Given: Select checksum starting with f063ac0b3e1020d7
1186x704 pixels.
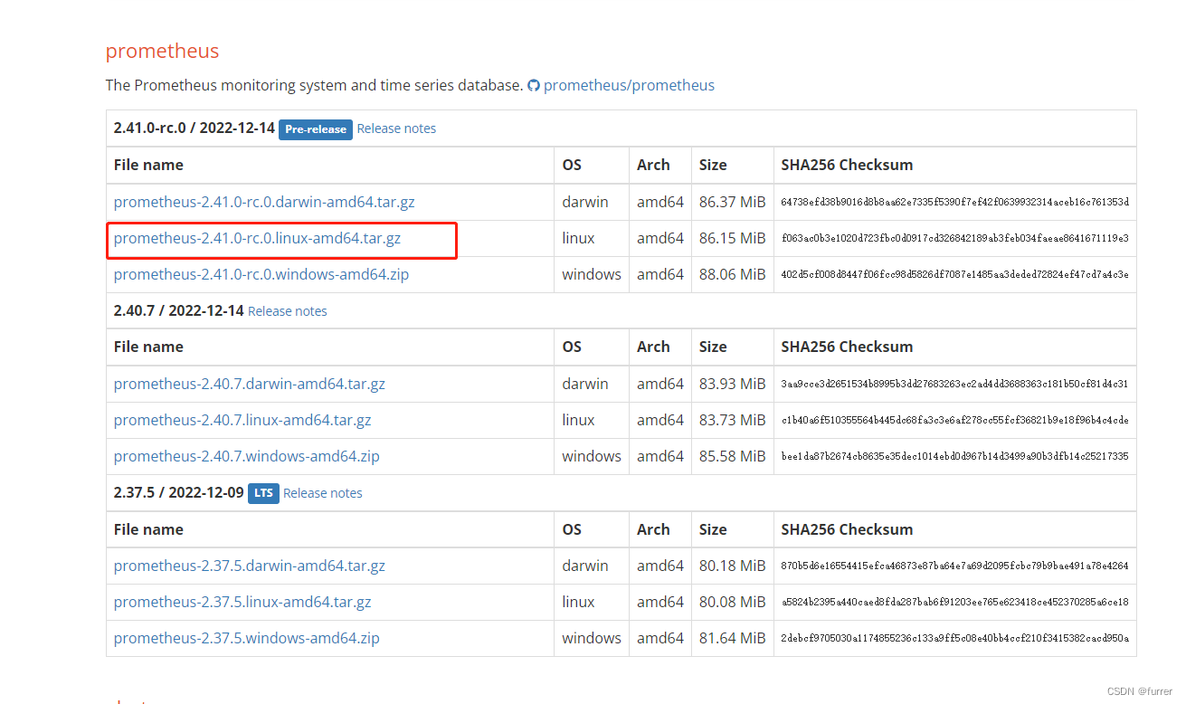Looking at the screenshot, I should [x=954, y=238].
